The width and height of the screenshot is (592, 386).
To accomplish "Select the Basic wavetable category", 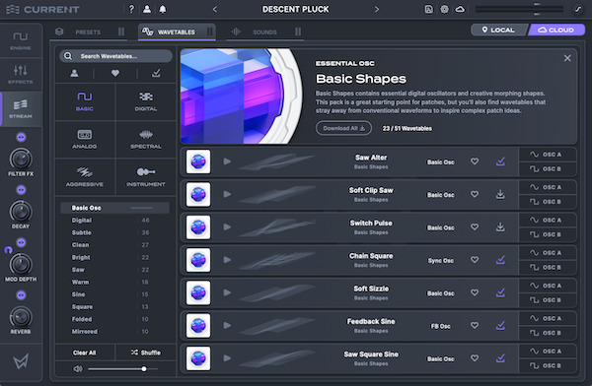I will pos(85,101).
